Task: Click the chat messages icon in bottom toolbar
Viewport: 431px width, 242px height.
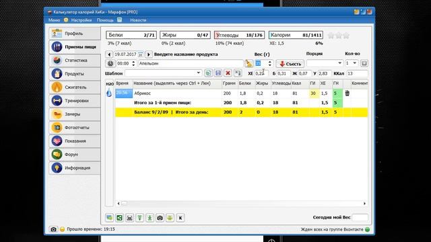Action: click(109, 218)
